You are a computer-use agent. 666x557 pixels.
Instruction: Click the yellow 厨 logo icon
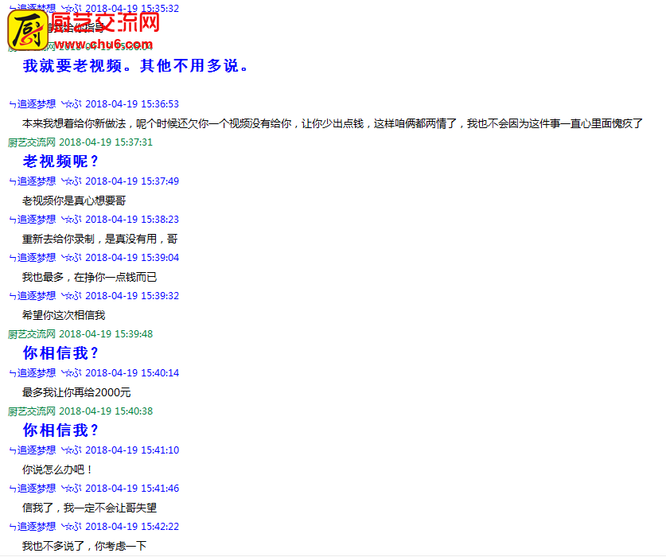[x=28, y=30]
